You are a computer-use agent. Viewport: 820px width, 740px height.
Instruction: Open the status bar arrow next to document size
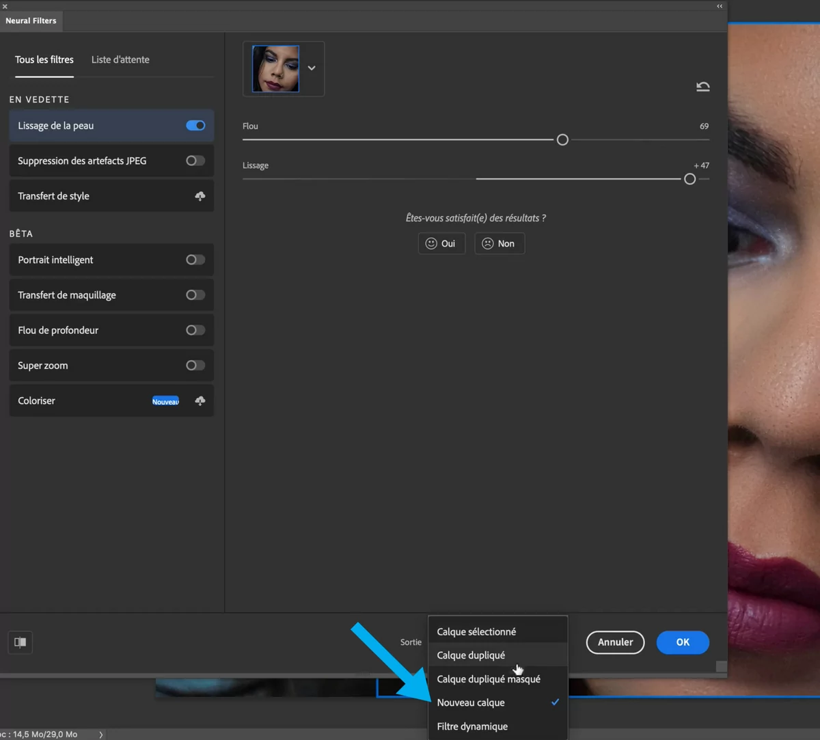click(101, 735)
